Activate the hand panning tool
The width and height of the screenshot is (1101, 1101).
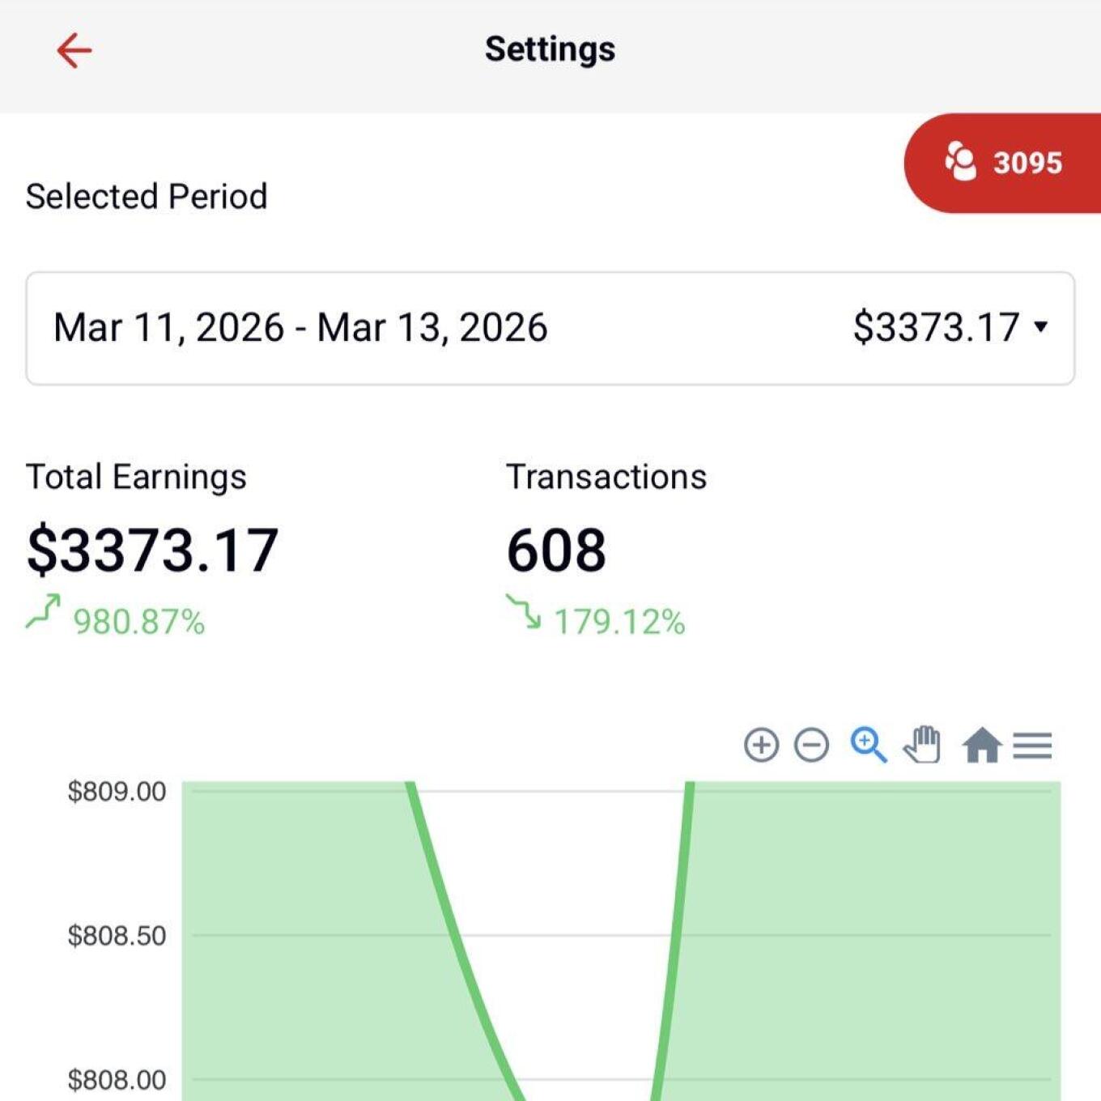click(923, 745)
